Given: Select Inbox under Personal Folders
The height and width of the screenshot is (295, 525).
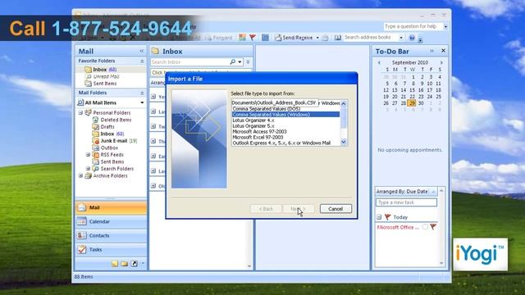Looking at the screenshot, I should coord(108,134).
